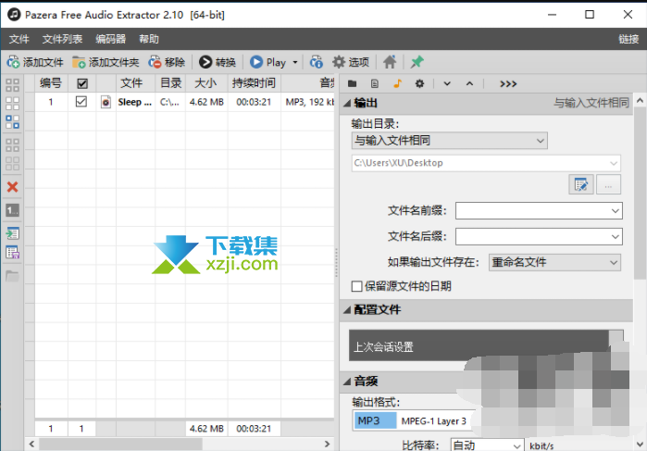
Task: Toggle the header select-all checkbox
Action: (82, 84)
